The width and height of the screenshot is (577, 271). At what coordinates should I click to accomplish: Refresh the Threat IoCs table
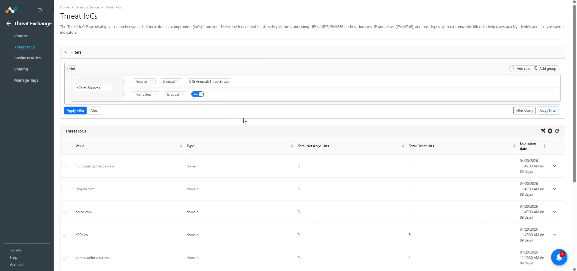pos(557,131)
